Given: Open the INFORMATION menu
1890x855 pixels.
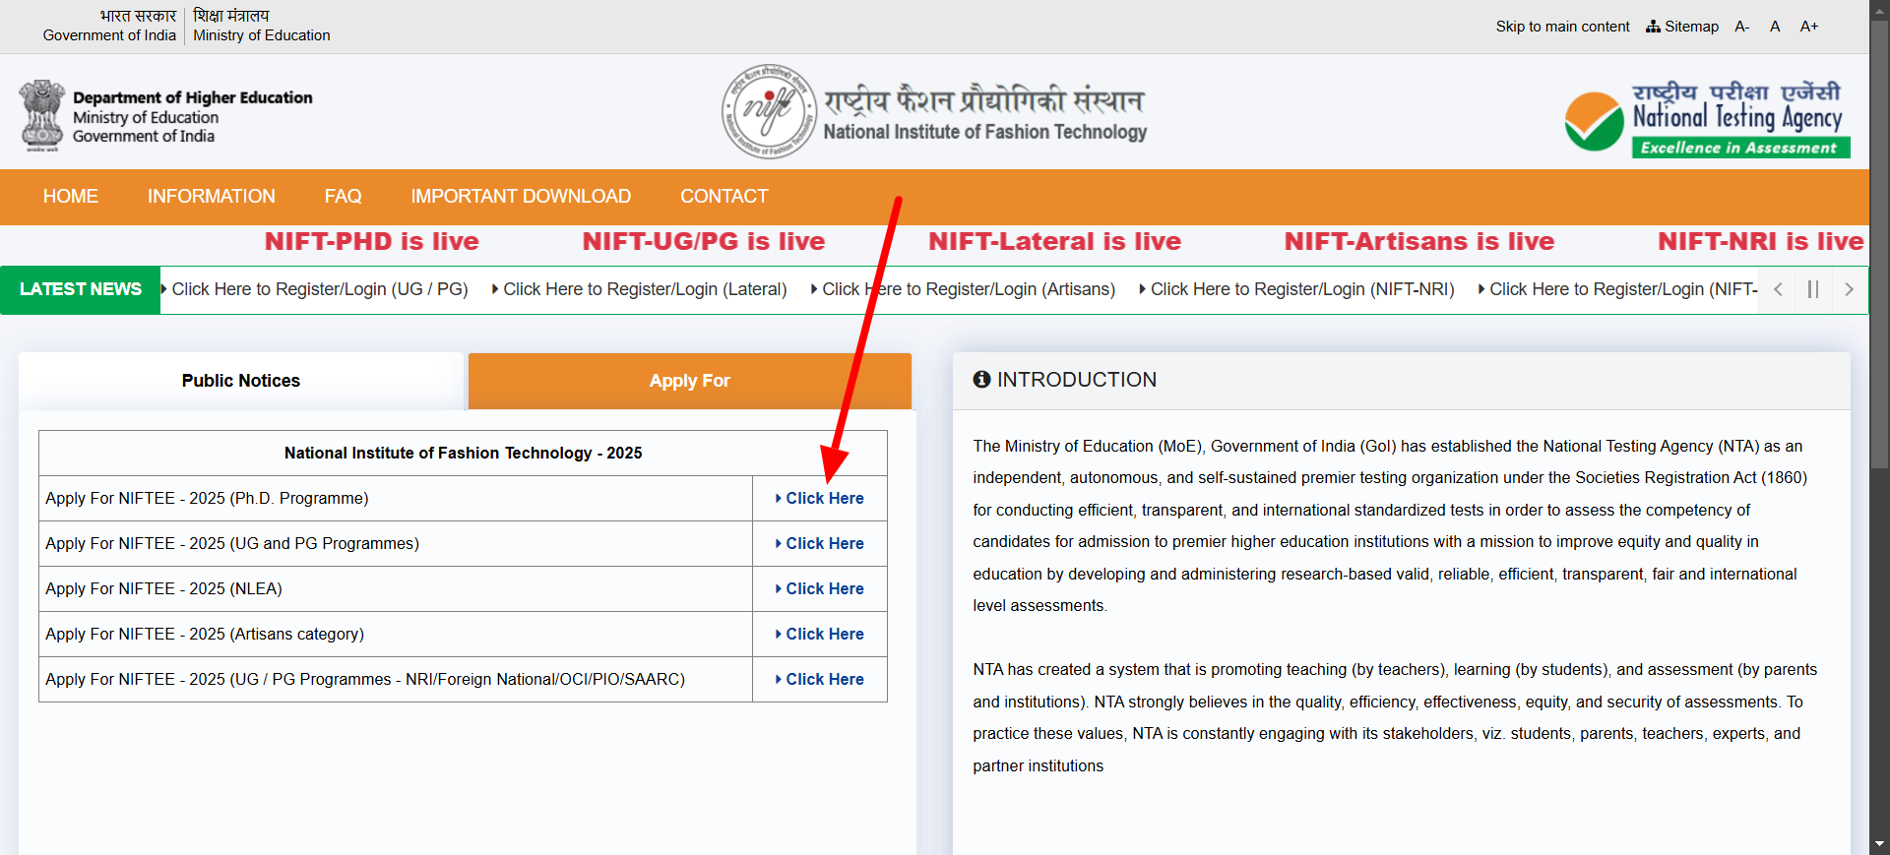Looking at the screenshot, I should [212, 196].
